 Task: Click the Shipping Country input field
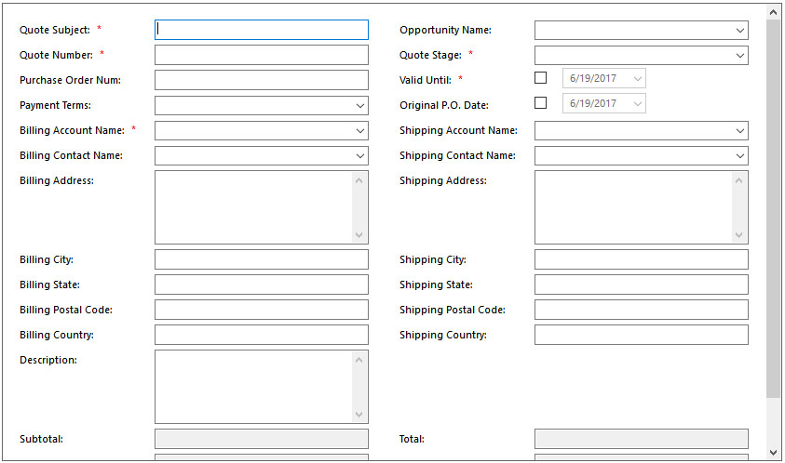pyautogui.click(x=641, y=335)
